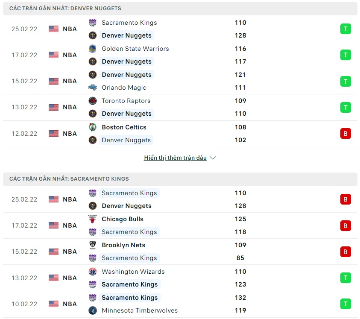Expand more matches with the chevron arrow

click(213, 158)
